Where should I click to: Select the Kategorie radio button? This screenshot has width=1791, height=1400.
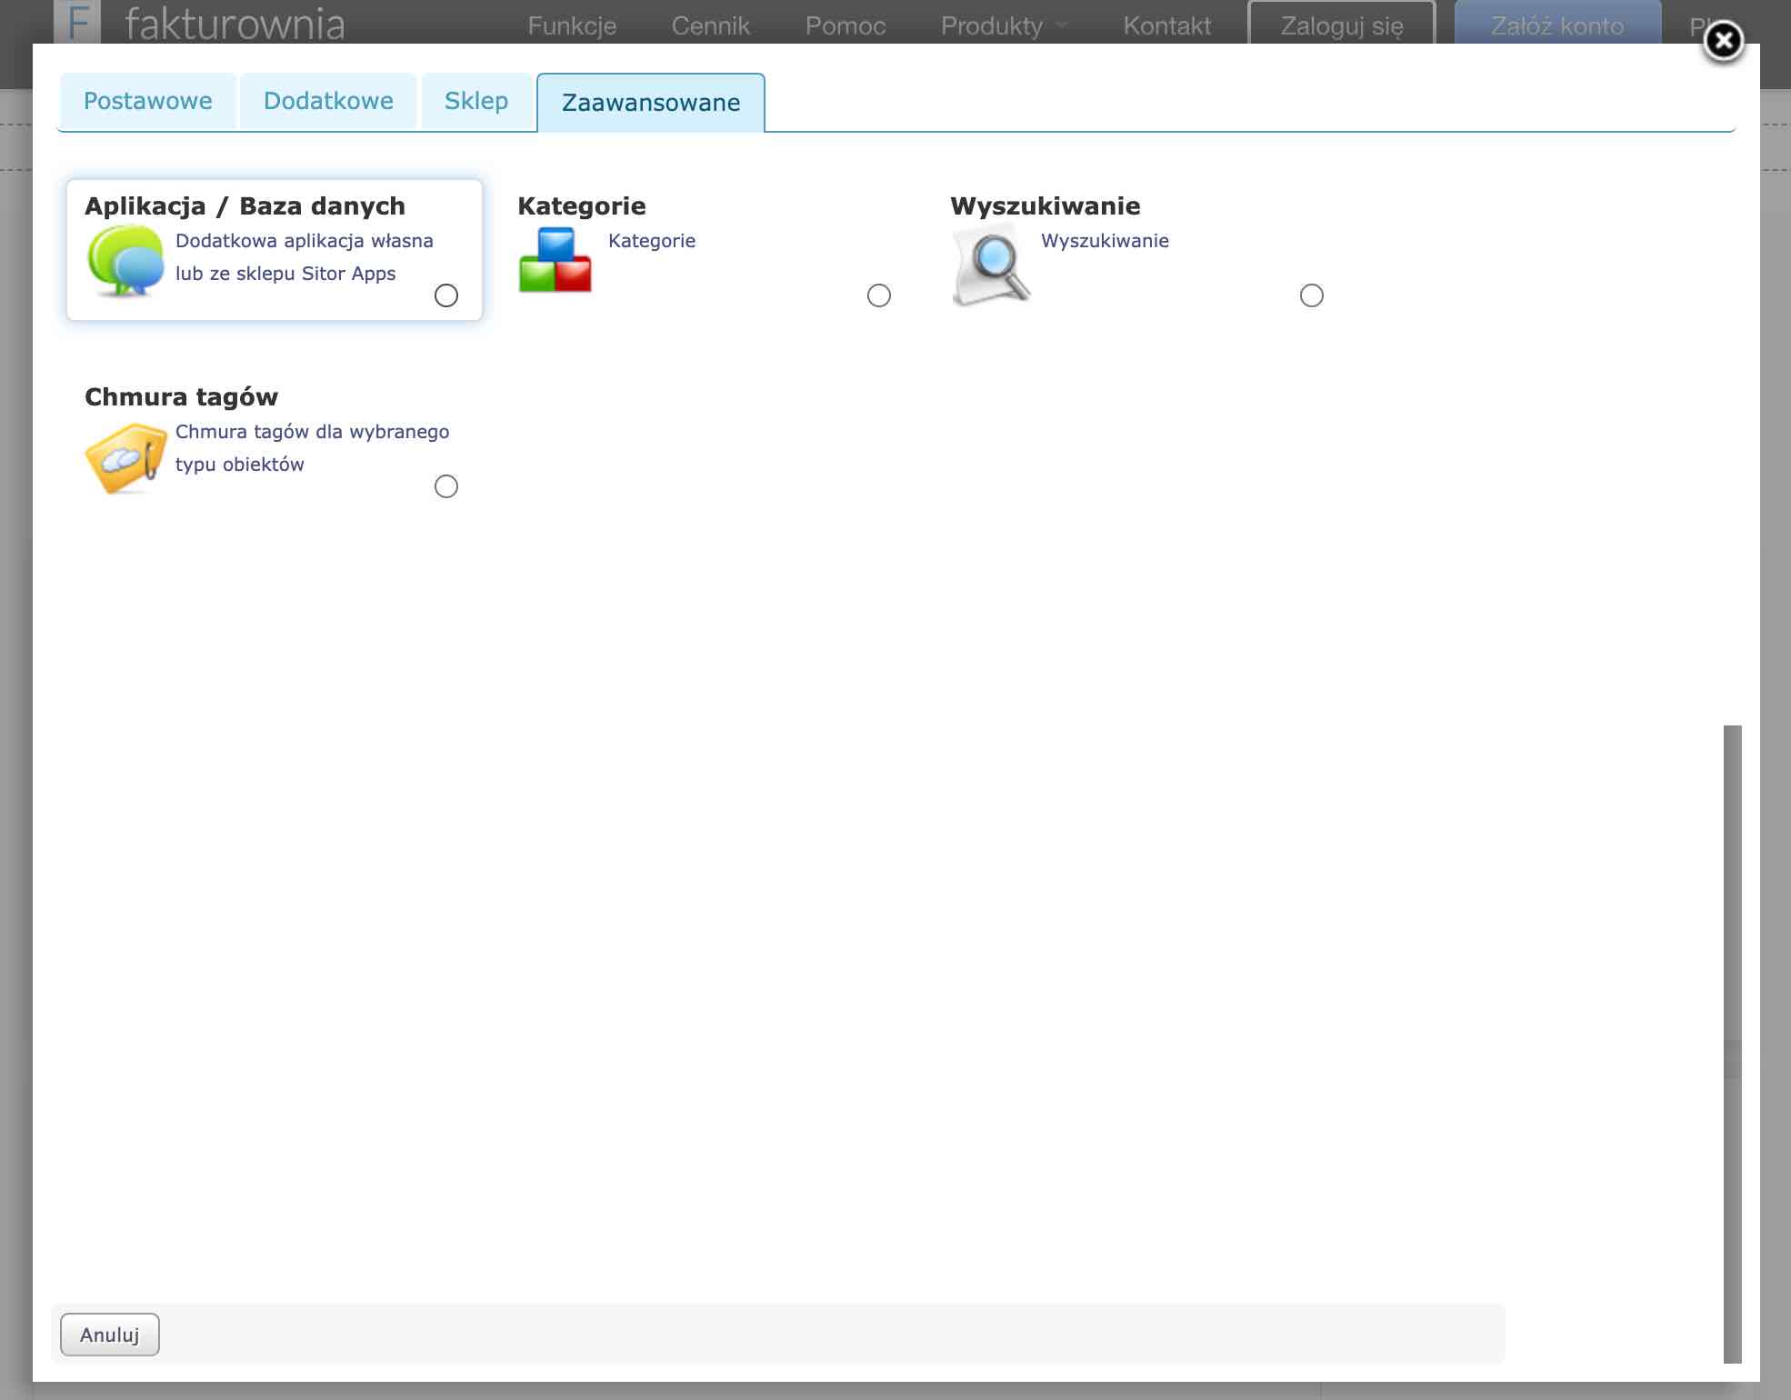pyautogui.click(x=878, y=295)
